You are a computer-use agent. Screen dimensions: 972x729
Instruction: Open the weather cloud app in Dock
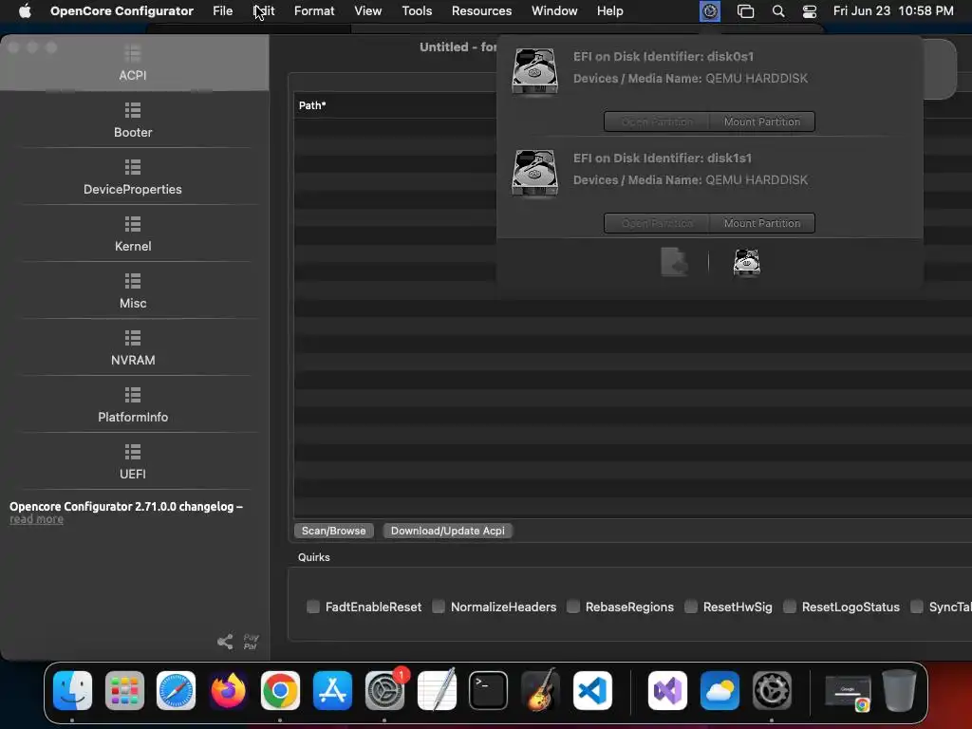[x=720, y=690]
